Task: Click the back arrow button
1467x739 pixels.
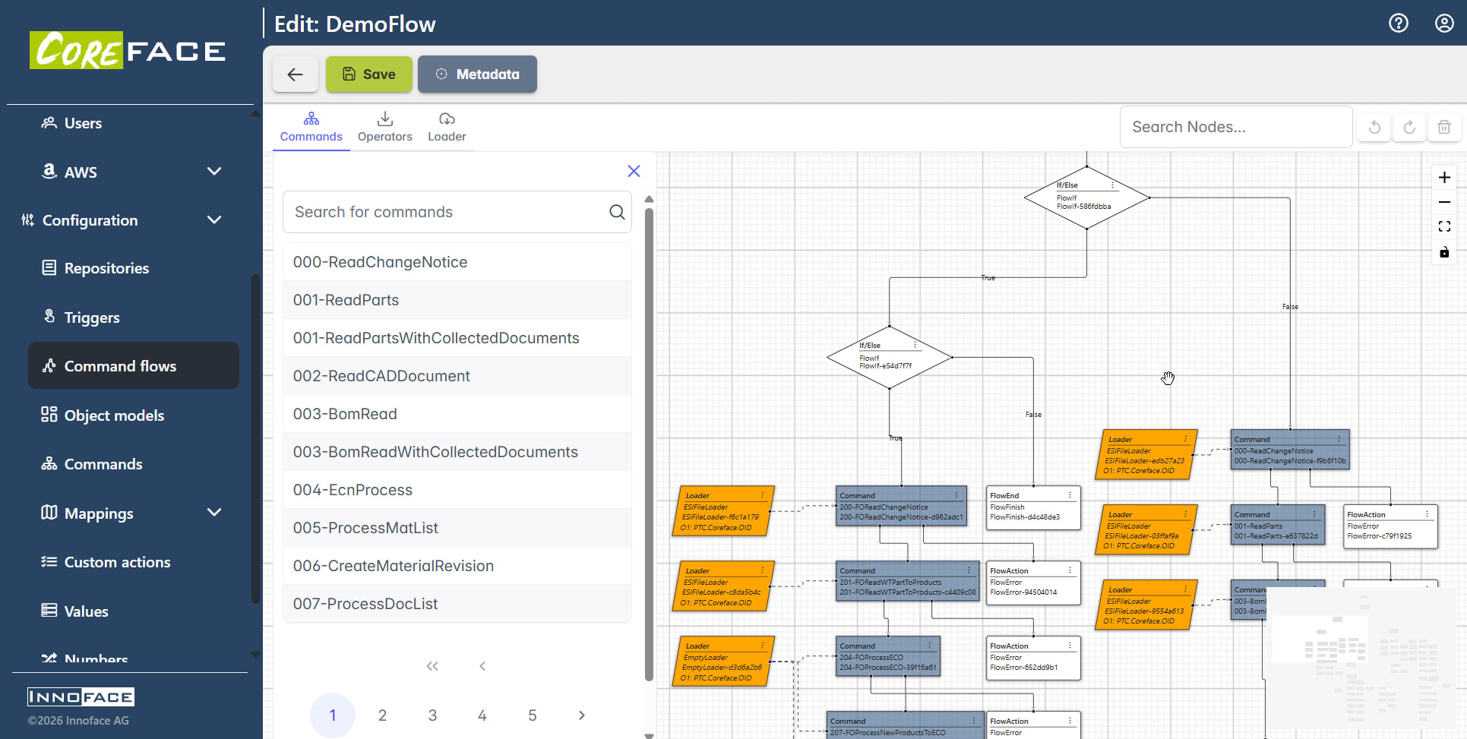Action: (295, 74)
